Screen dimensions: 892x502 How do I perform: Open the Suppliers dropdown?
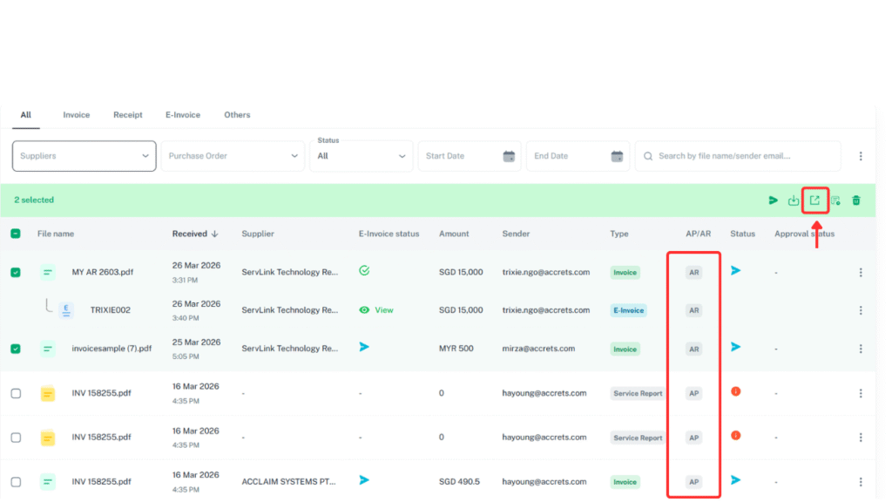[x=84, y=155]
